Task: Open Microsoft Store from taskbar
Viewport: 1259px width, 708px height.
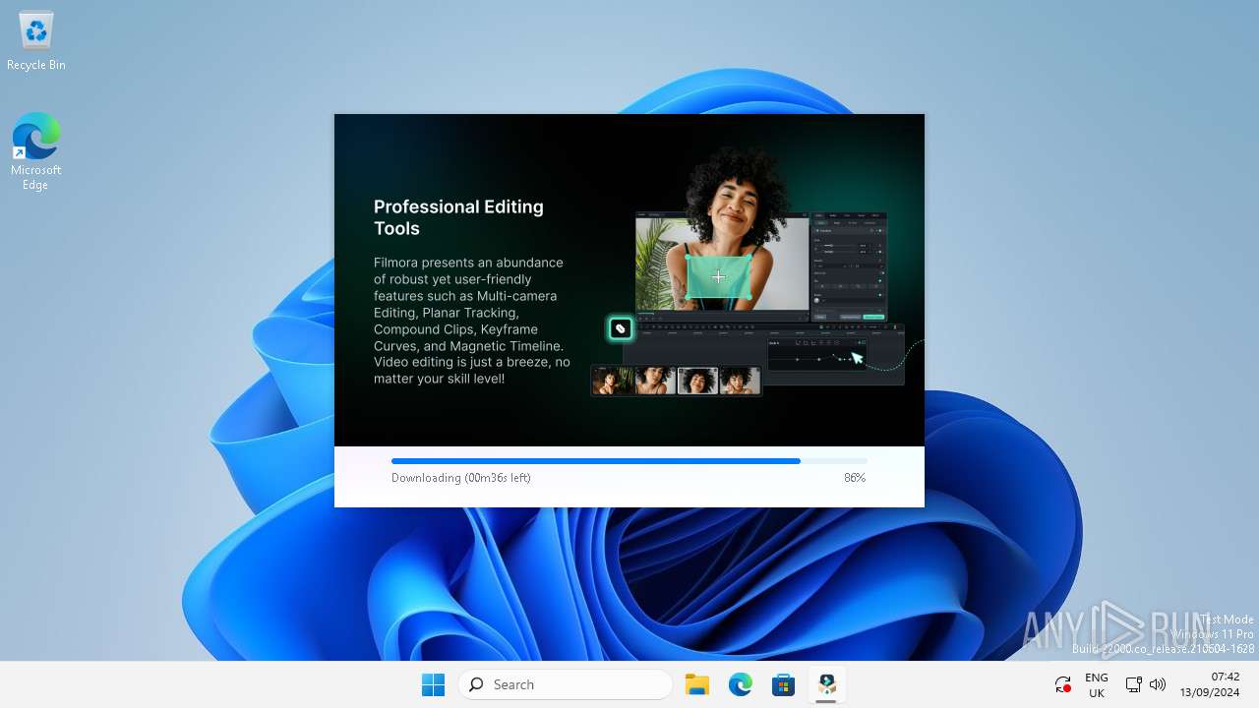Action: point(784,684)
